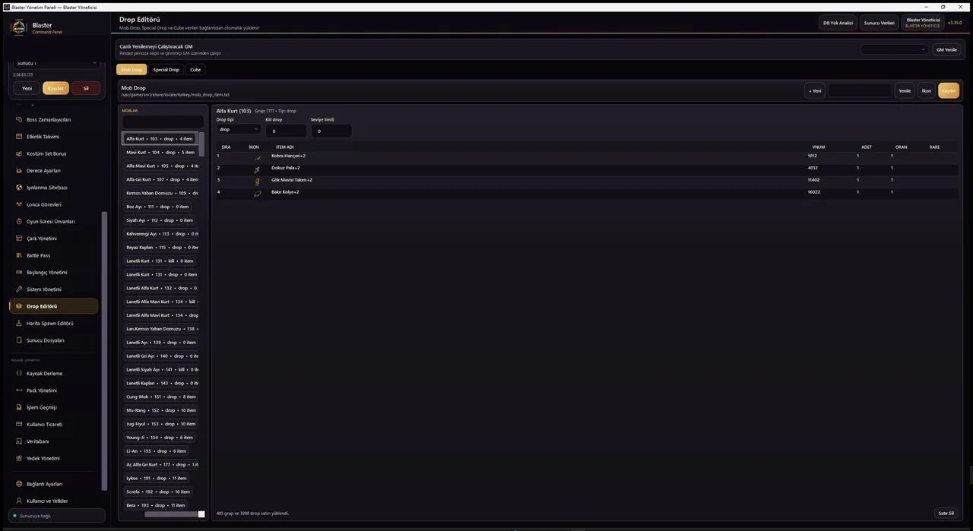Select the Pack Yönetimi arrows icon

coord(19,390)
